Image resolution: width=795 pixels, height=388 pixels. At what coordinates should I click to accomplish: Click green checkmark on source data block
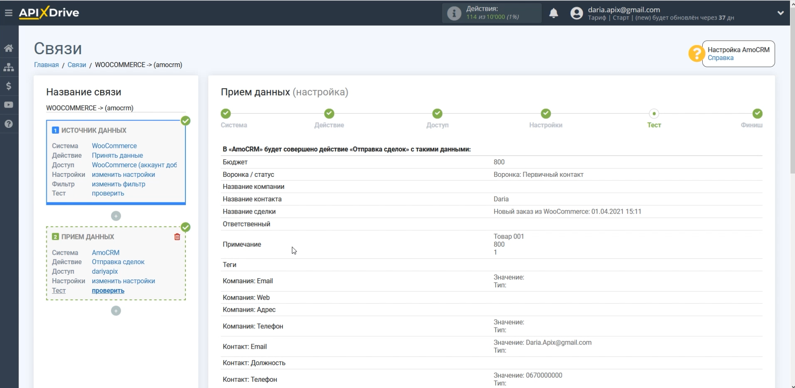point(185,121)
